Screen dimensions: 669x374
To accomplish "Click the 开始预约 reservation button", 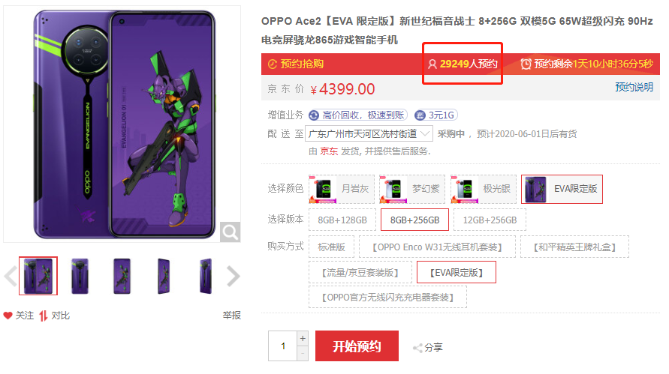I will 357,346.
